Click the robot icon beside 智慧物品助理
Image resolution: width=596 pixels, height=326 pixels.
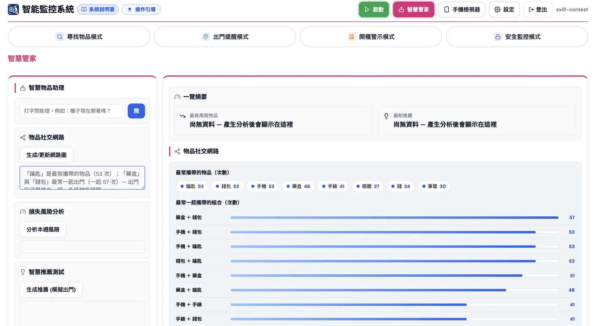[23, 88]
